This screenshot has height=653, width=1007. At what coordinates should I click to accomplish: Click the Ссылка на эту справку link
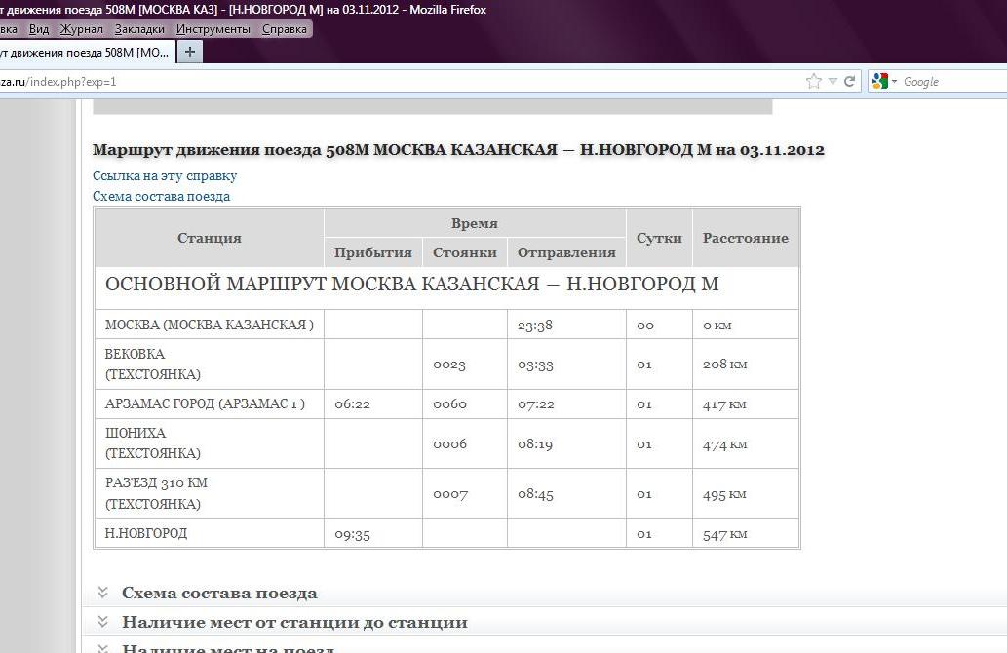[165, 176]
